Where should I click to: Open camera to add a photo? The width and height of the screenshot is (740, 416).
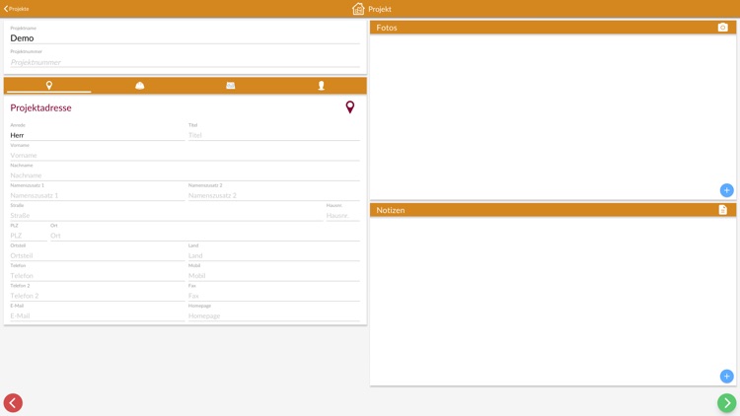[x=722, y=28]
